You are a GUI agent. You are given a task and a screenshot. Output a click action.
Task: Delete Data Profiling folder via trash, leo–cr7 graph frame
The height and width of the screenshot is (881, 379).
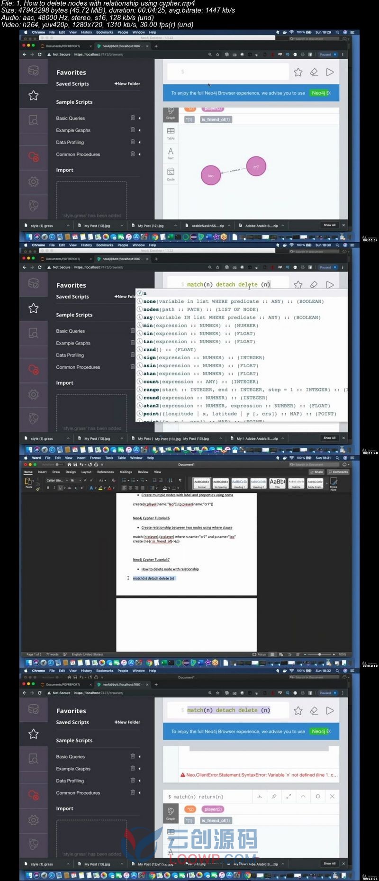(x=133, y=142)
